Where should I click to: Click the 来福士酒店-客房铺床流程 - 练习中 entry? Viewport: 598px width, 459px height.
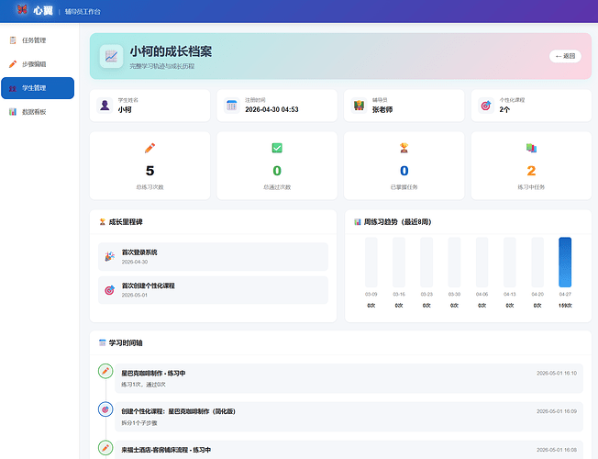(349, 450)
